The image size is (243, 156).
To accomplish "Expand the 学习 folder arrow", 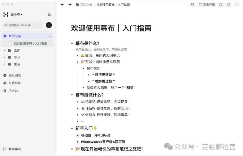I will point(5,57).
